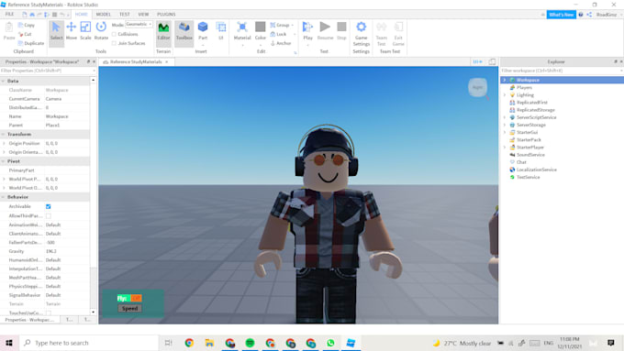Select the Reference StudyMaterials document tab
This screenshot has width=624, height=351.
click(x=135, y=62)
